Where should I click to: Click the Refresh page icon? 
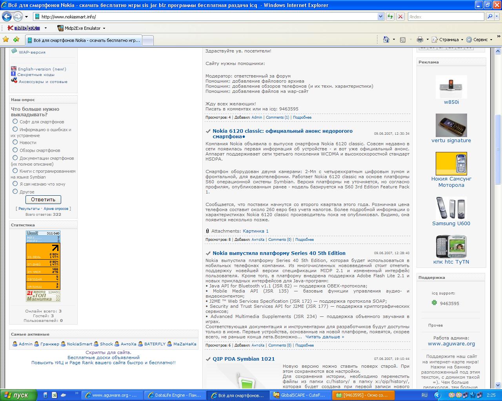click(390, 16)
